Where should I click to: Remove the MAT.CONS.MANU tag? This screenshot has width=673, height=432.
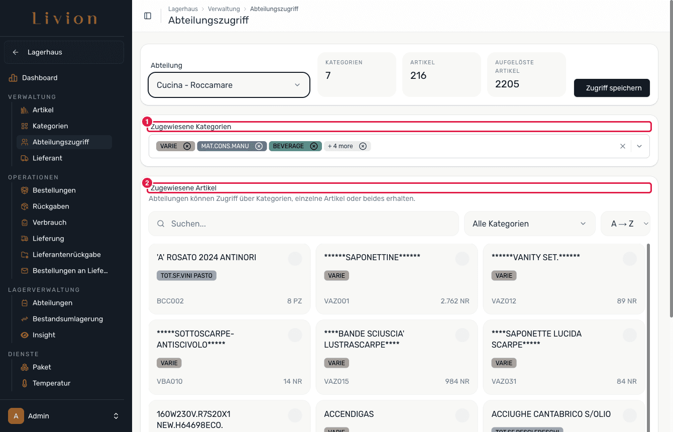(259, 146)
